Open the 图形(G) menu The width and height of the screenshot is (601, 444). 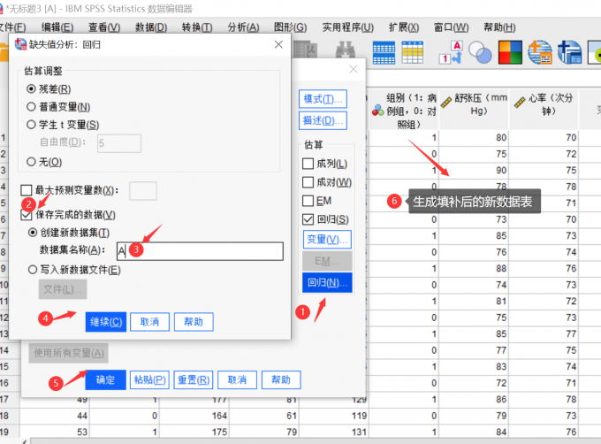(290, 27)
